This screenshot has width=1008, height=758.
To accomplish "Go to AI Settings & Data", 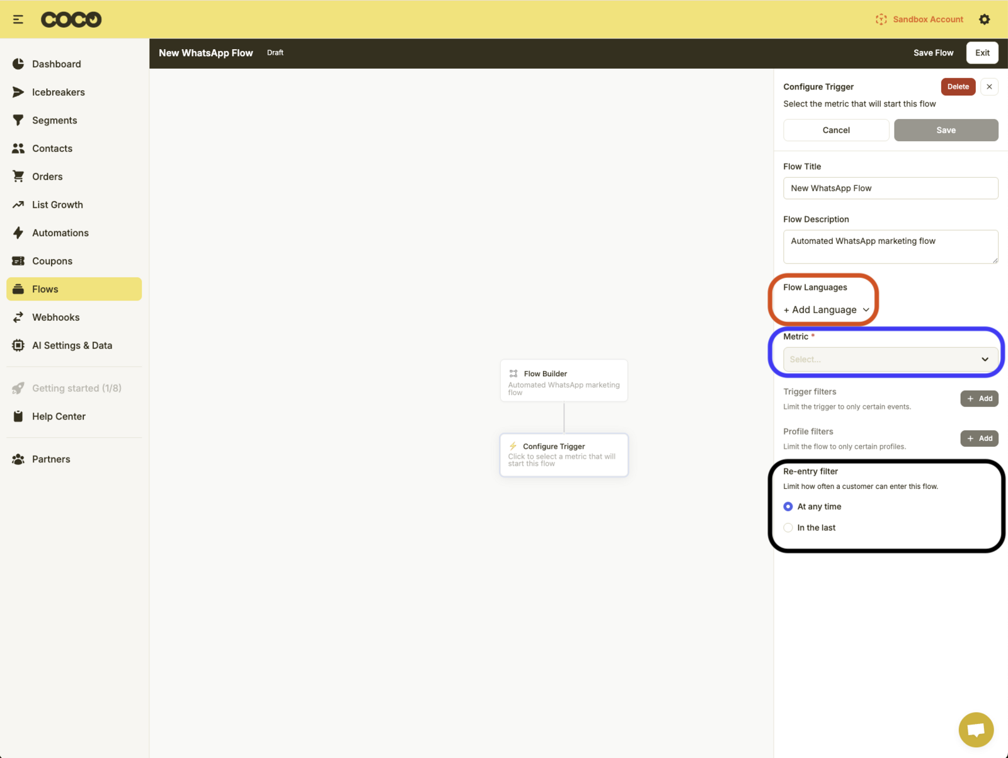I will click(x=72, y=345).
